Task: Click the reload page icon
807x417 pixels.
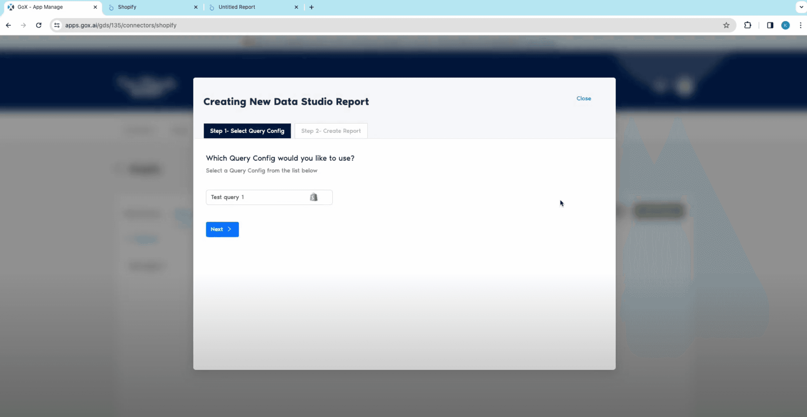Action: [x=39, y=25]
